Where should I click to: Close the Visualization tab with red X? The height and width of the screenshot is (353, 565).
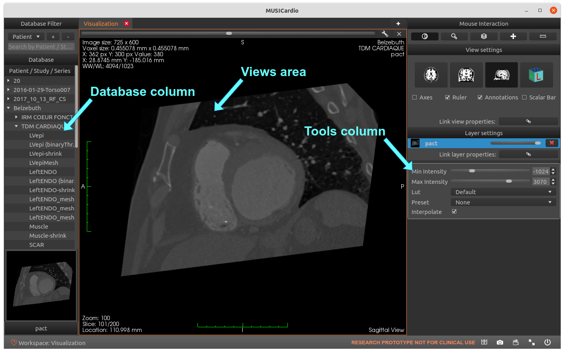click(126, 23)
